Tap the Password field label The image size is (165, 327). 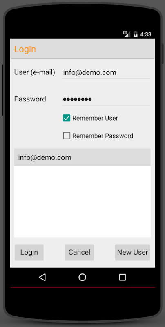[x=30, y=99]
